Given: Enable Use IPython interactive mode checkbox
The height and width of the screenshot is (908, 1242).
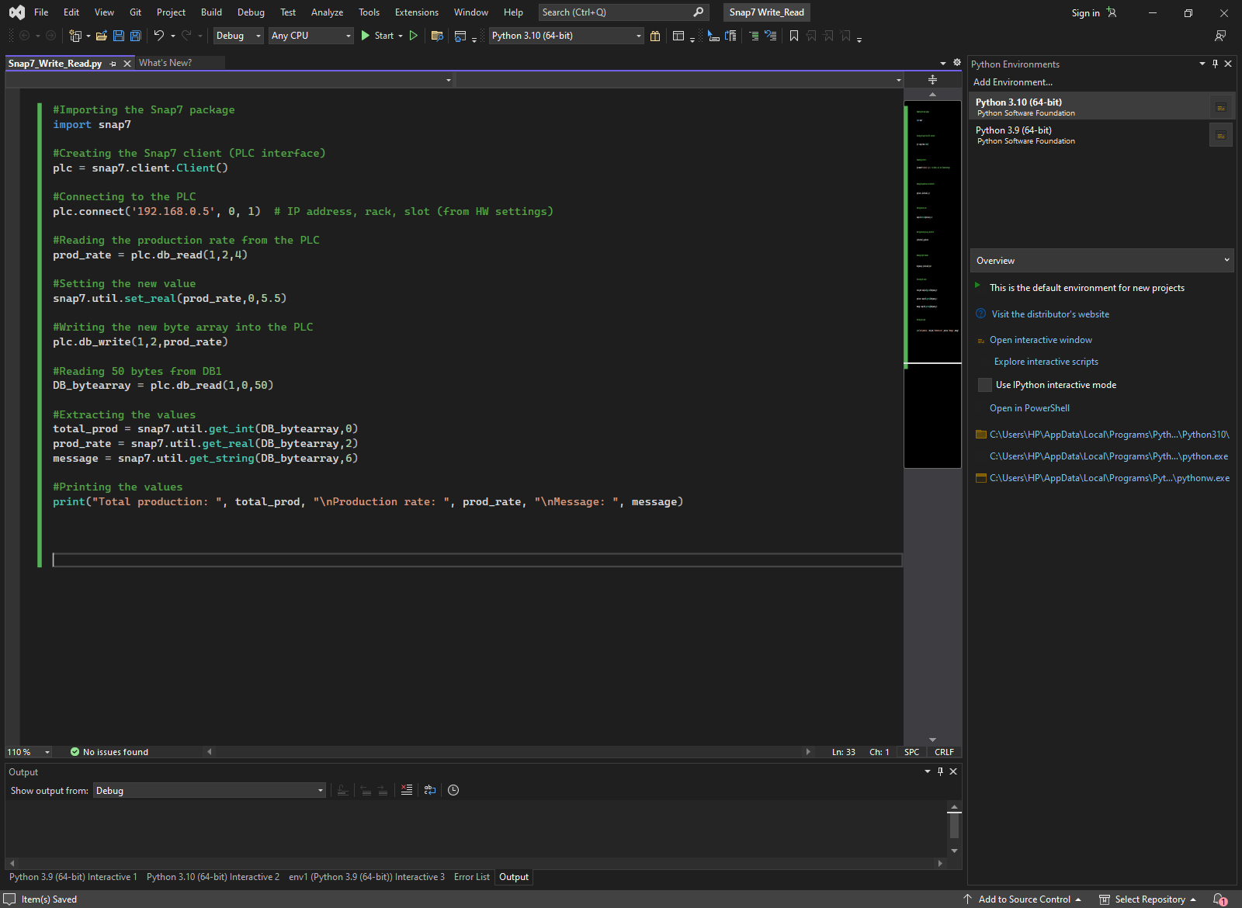Looking at the screenshot, I should [985, 385].
